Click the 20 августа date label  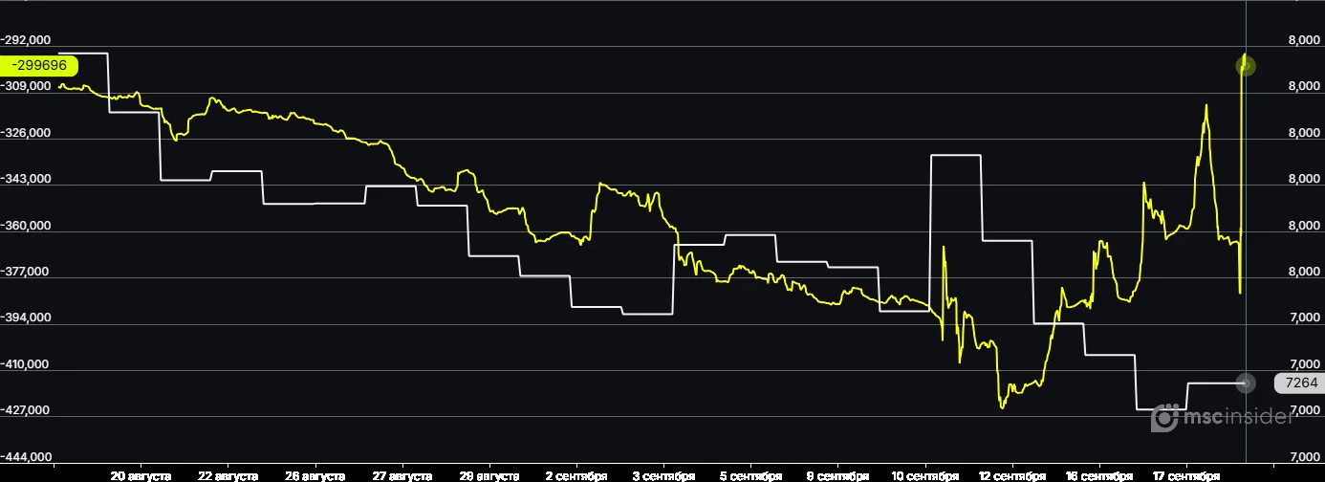[141, 475]
